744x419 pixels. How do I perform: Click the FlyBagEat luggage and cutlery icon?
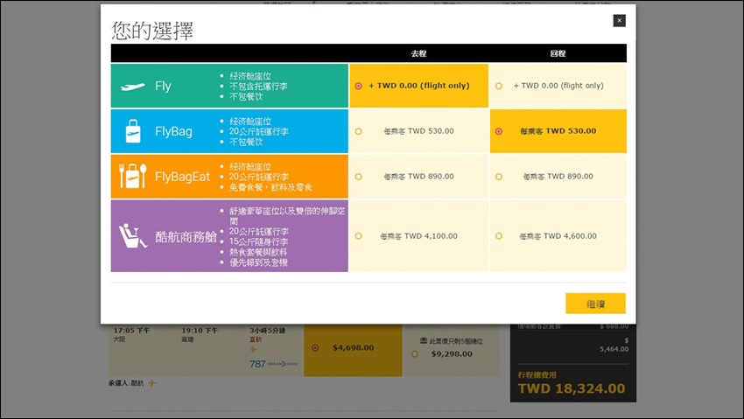pos(132,176)
